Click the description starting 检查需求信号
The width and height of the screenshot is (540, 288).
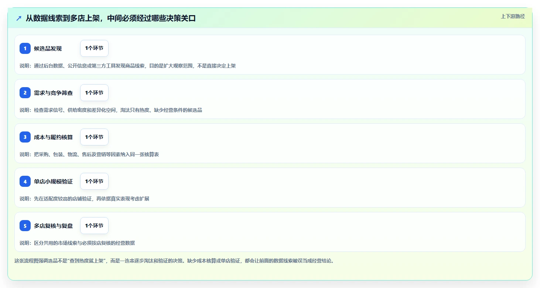(x=111, y=110)
